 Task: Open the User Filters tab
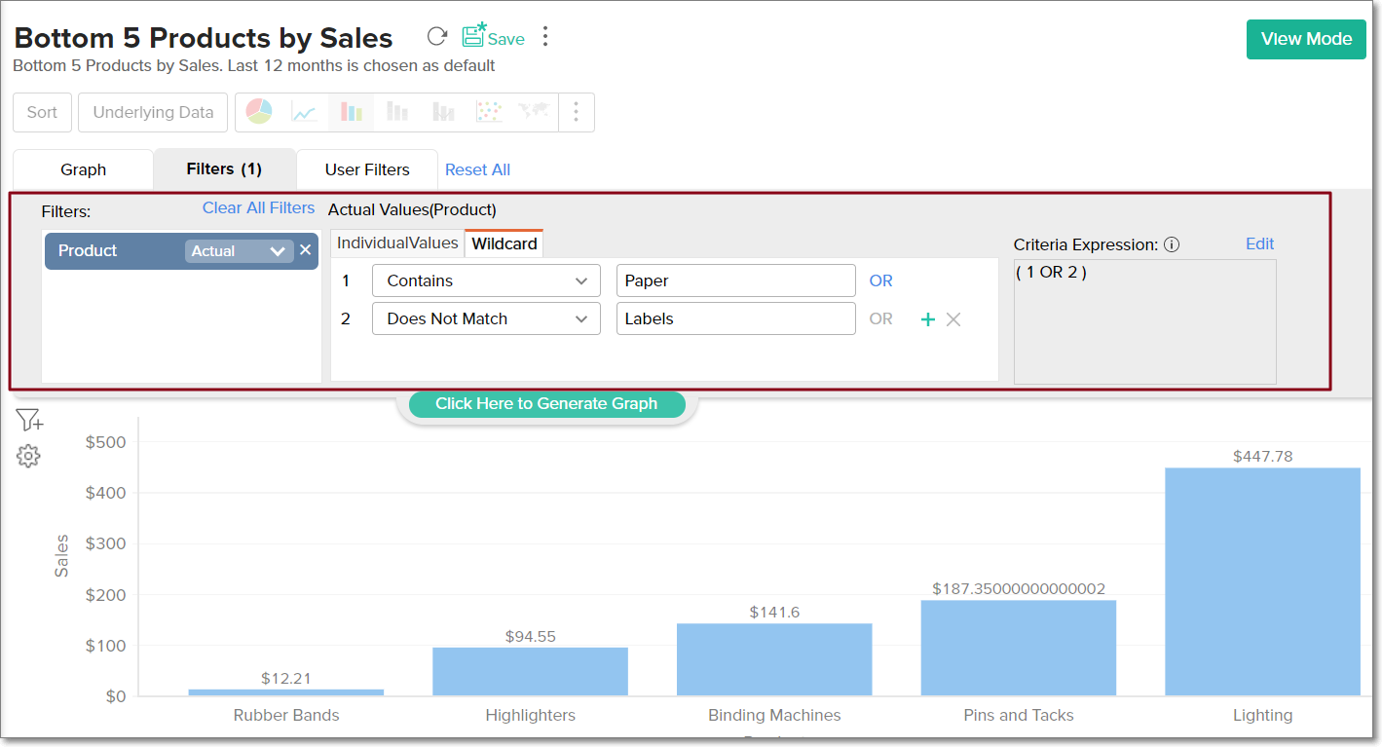pyautogui.click(x=366, y=169)
